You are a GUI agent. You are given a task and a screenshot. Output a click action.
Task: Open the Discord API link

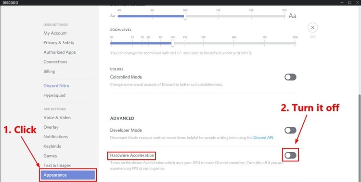(x=263, y=138)
